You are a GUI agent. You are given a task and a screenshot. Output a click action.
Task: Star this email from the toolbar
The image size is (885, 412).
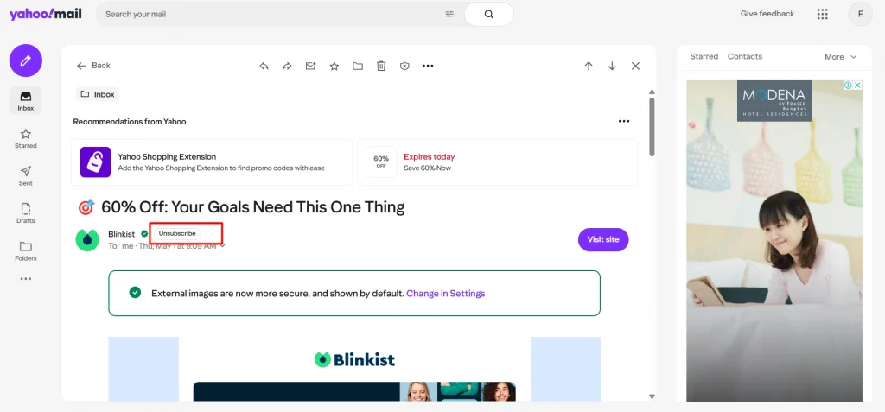pyautogui.click(x=334, y=66)
